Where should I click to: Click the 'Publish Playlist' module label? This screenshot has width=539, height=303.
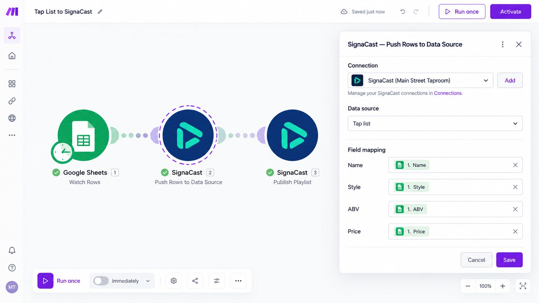pyautogui.click(x=292, y=182)
